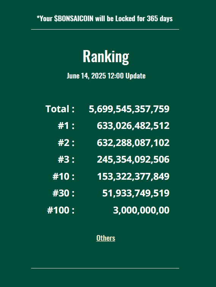Click the divider line below the lock notice
216x287 pixels.
105,29
